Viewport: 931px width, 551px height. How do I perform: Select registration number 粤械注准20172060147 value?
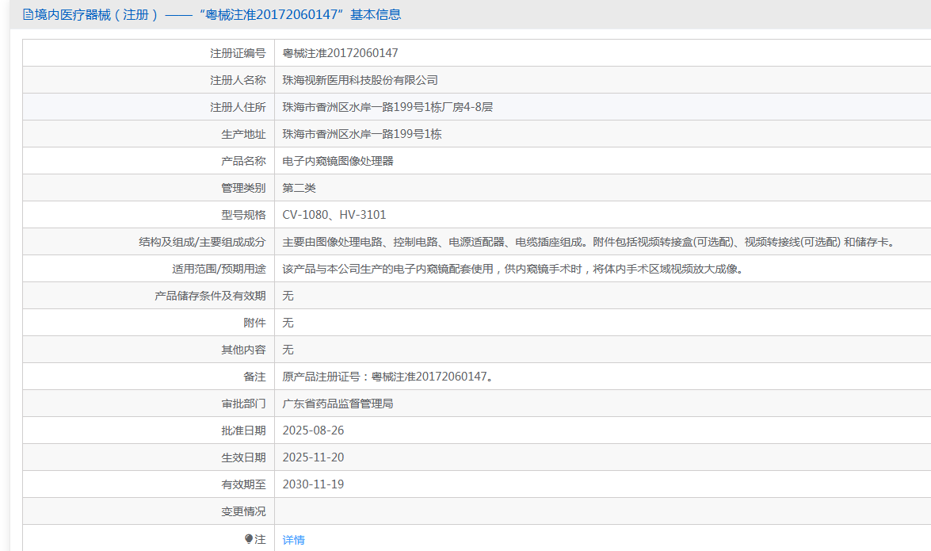point(340,53)
